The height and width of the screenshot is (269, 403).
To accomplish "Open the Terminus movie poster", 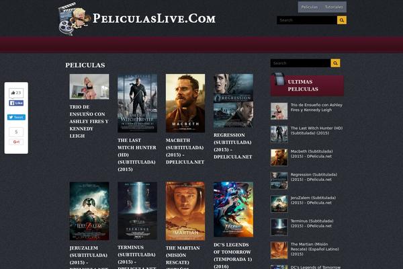I will click(137, 210).
